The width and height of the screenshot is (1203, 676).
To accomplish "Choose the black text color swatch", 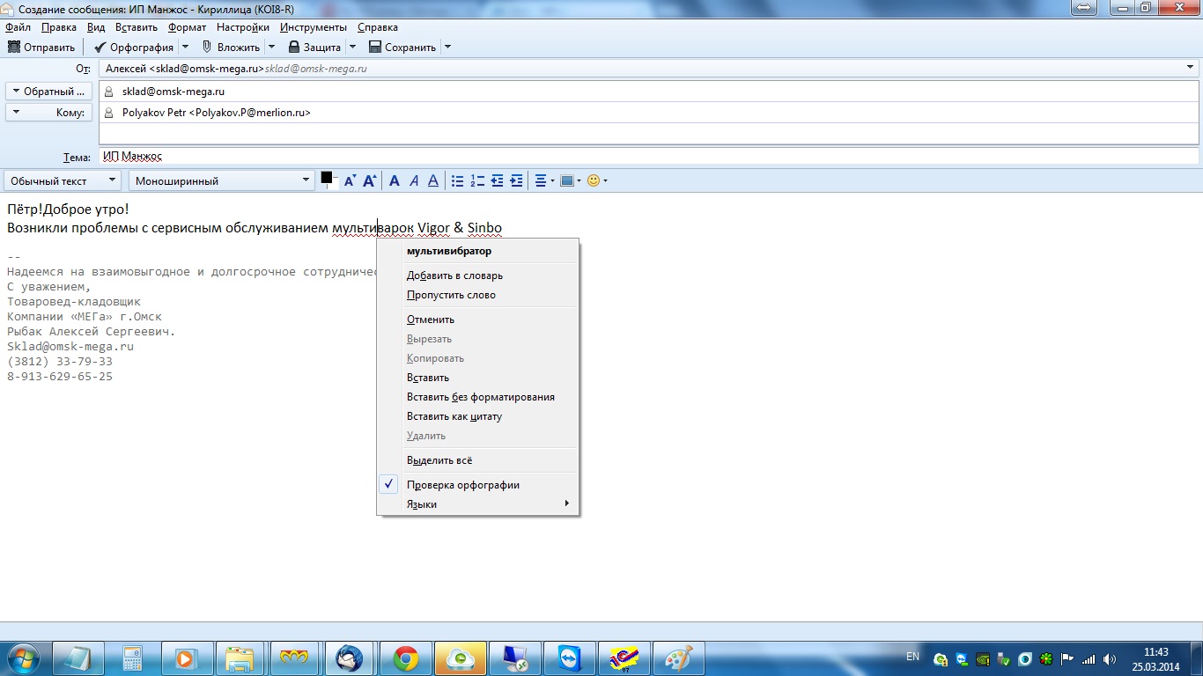I will pyautogui.click(x=327, y=178).
